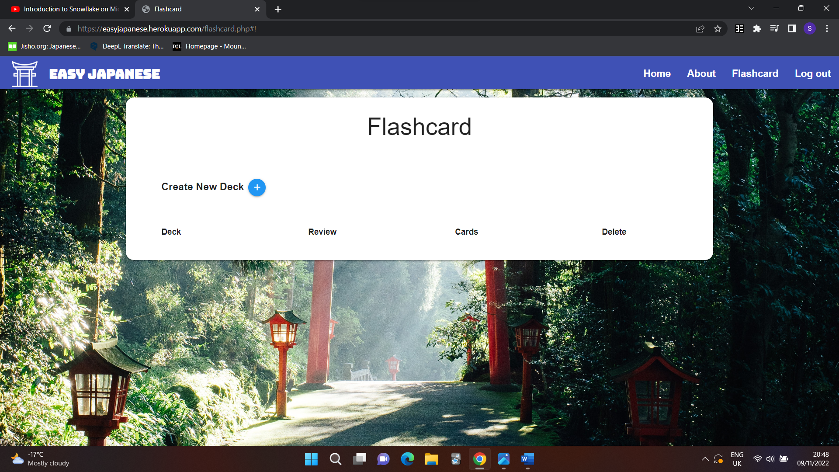Open the Home navigation link
839x472 pixels.
pos(657,73)
